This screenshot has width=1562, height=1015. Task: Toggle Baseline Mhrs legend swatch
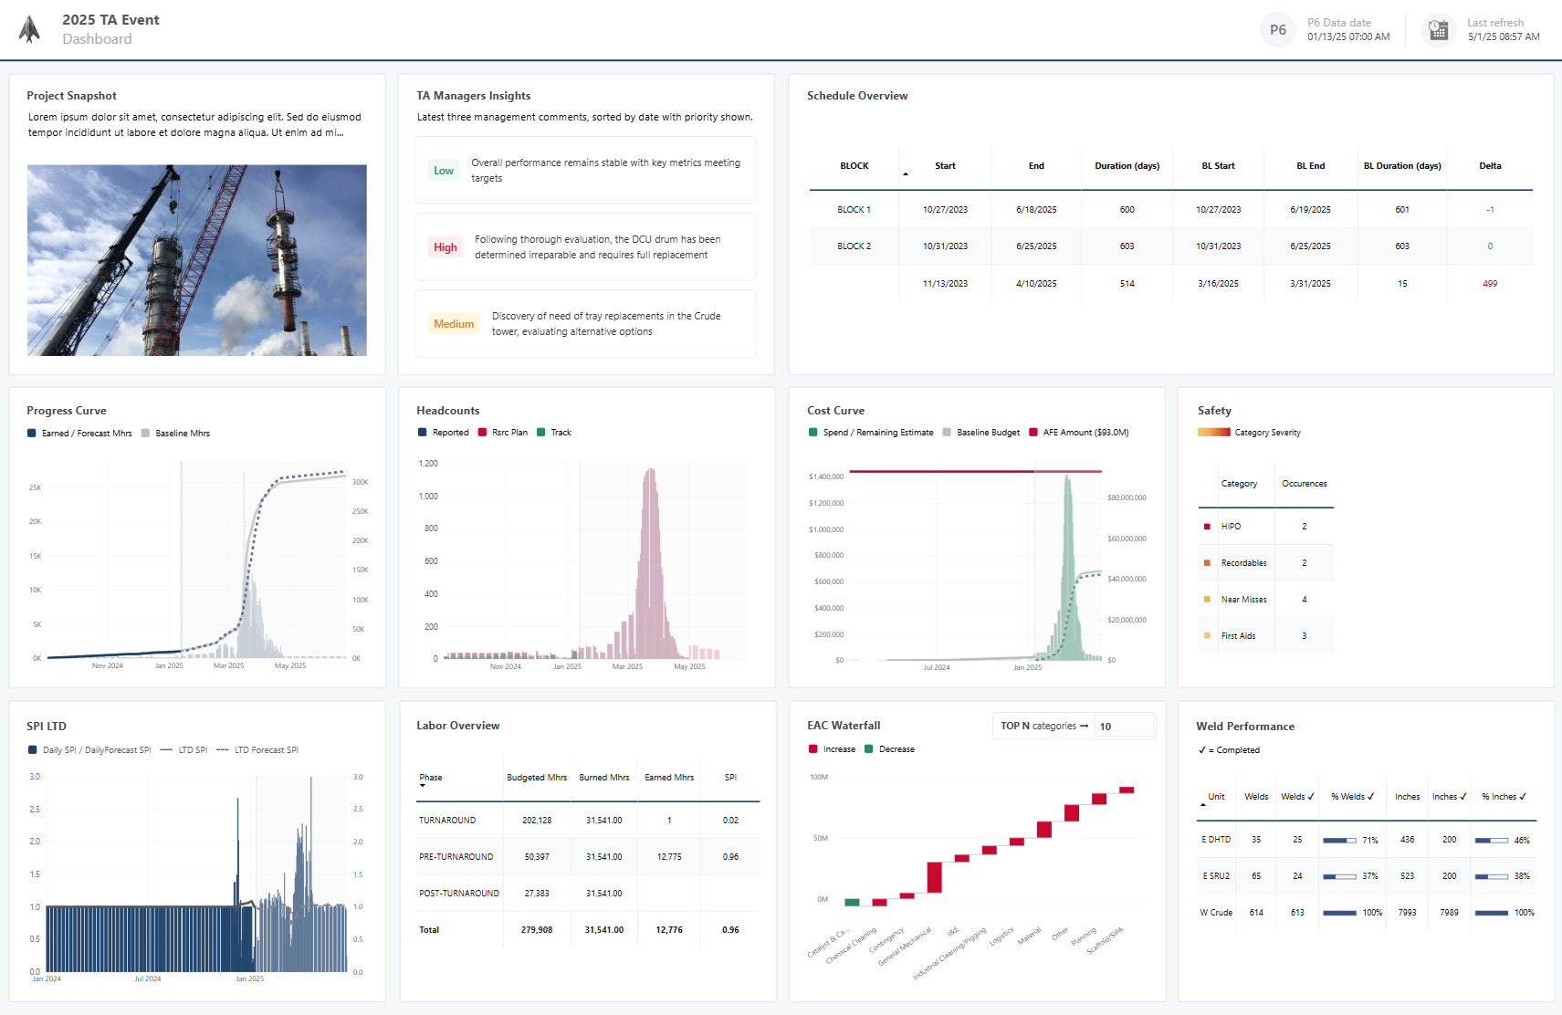pyautogui.click(x=145, y=434)
